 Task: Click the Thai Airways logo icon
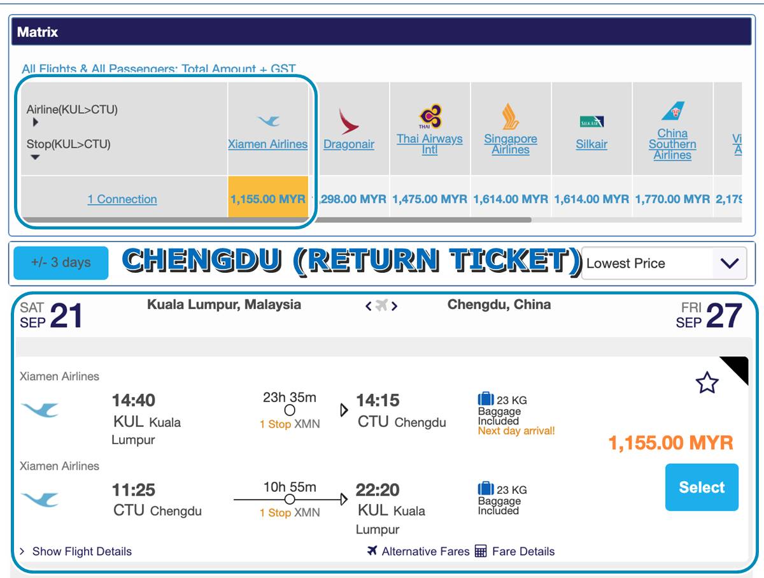(430, 116)
